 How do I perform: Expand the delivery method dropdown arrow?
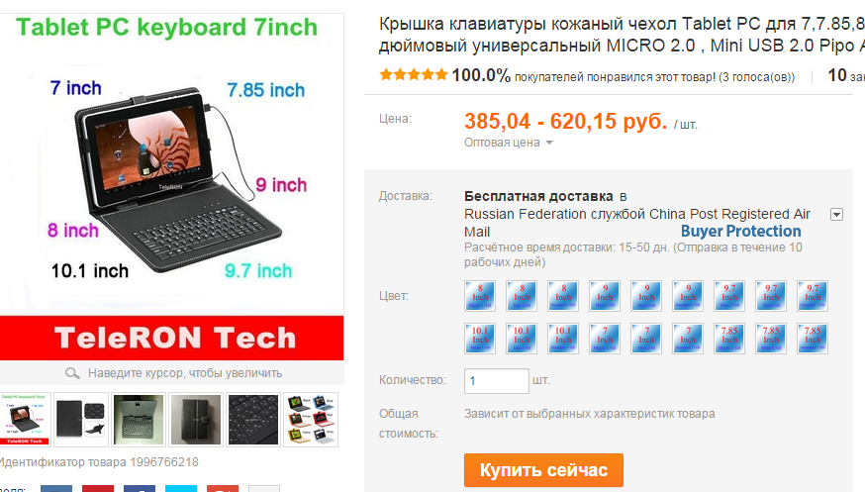[x=836, y=215]
